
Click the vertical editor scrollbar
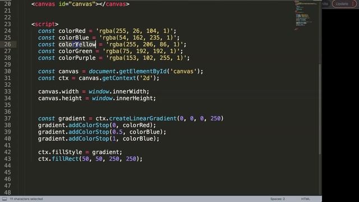[x=320, y=109]
